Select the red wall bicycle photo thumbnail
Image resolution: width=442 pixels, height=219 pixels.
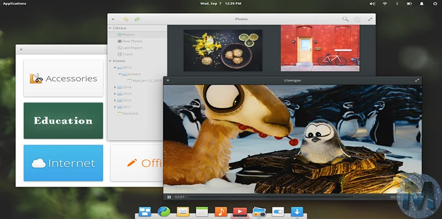coord(320,48)
